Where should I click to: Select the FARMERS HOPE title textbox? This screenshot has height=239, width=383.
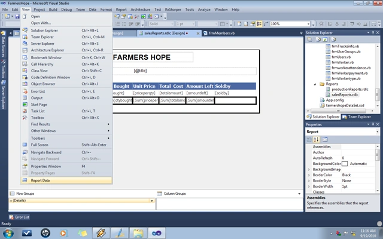153,57
